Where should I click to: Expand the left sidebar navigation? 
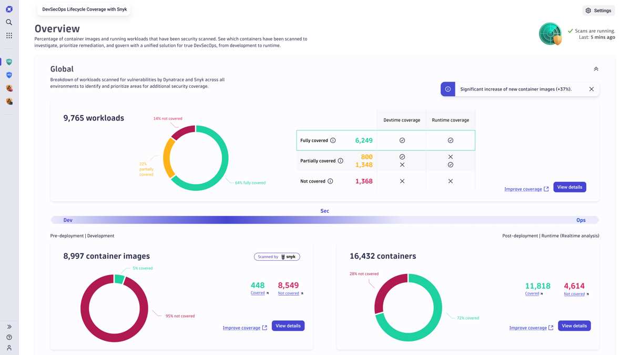point(9,327)
